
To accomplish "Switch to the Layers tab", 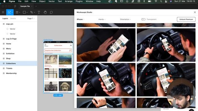I will [x=5, y=18].
